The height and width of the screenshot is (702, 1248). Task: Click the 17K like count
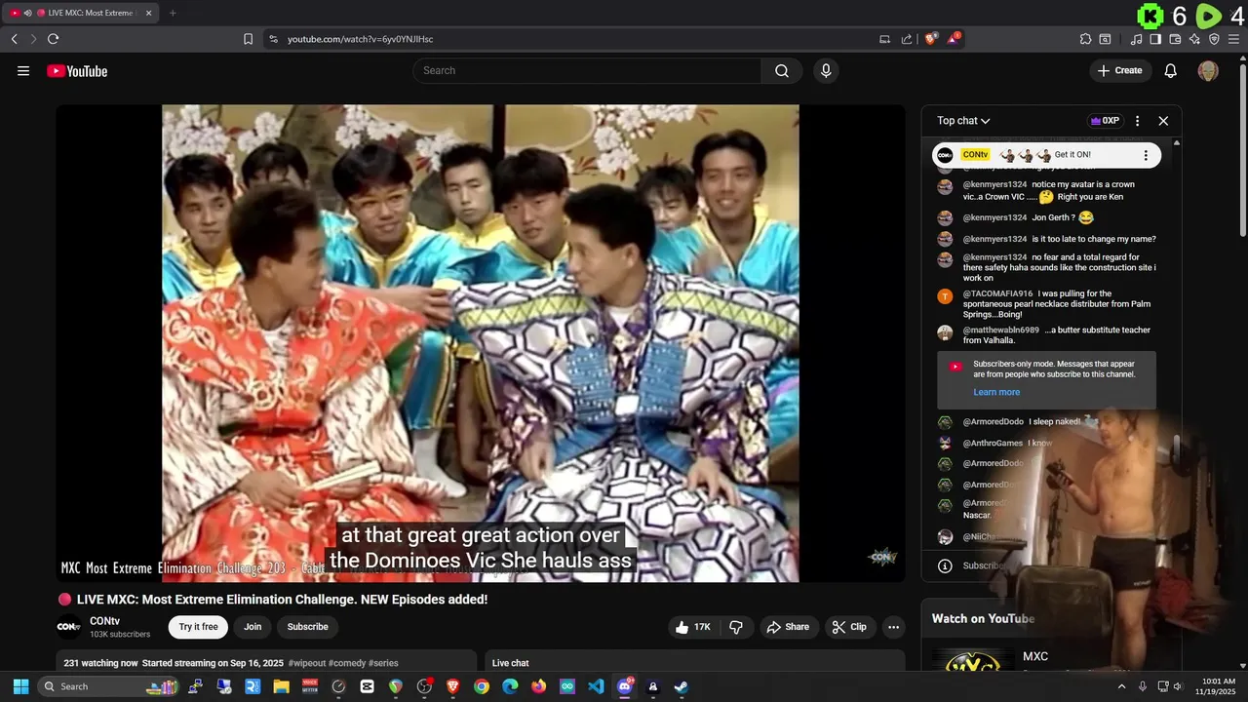coord(702,627)
